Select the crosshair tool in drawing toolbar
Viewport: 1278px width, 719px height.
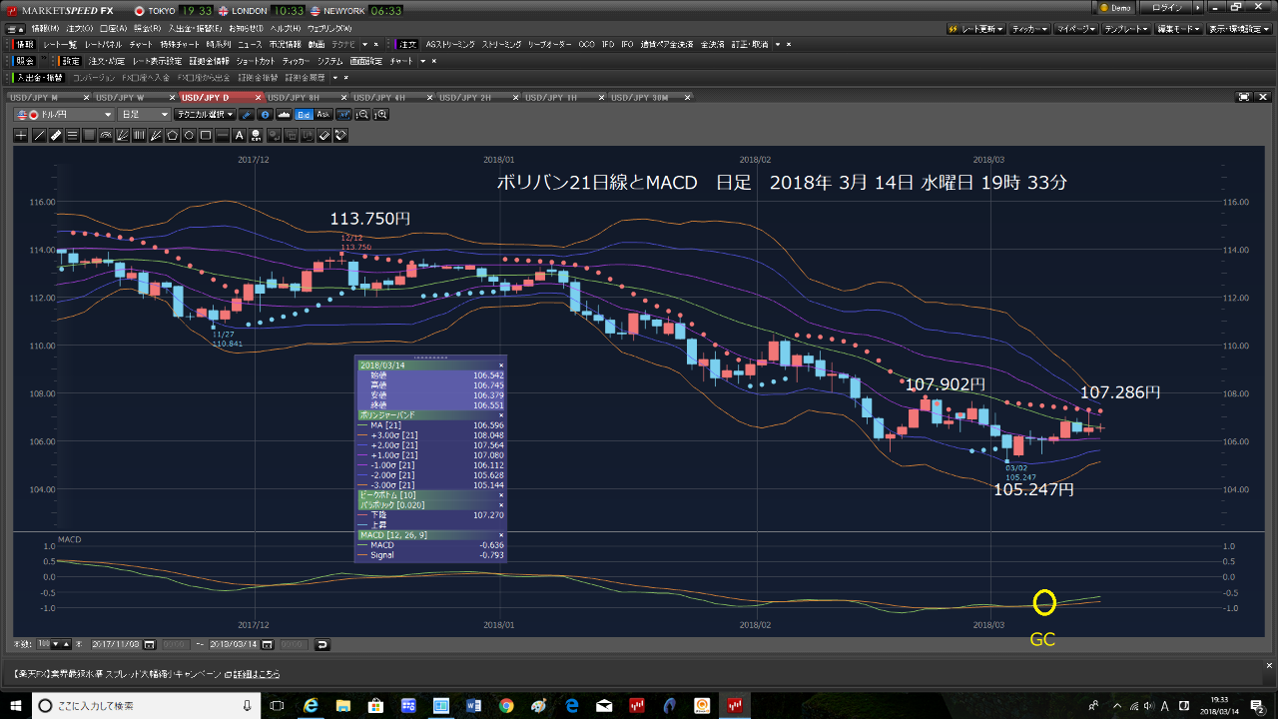pos(20,135)
